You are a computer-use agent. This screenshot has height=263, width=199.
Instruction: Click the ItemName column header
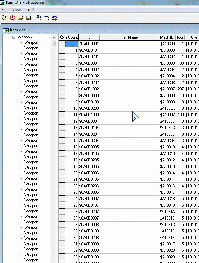click(129, 37)
